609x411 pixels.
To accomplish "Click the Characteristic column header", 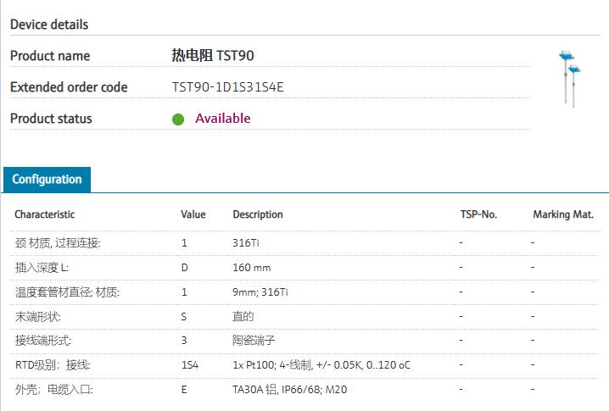I will coord(45,214).
